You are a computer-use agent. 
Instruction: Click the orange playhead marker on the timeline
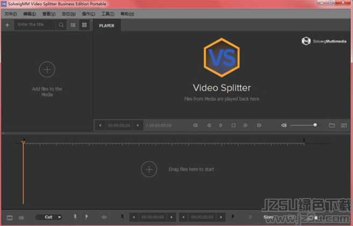tap(23, 142)
